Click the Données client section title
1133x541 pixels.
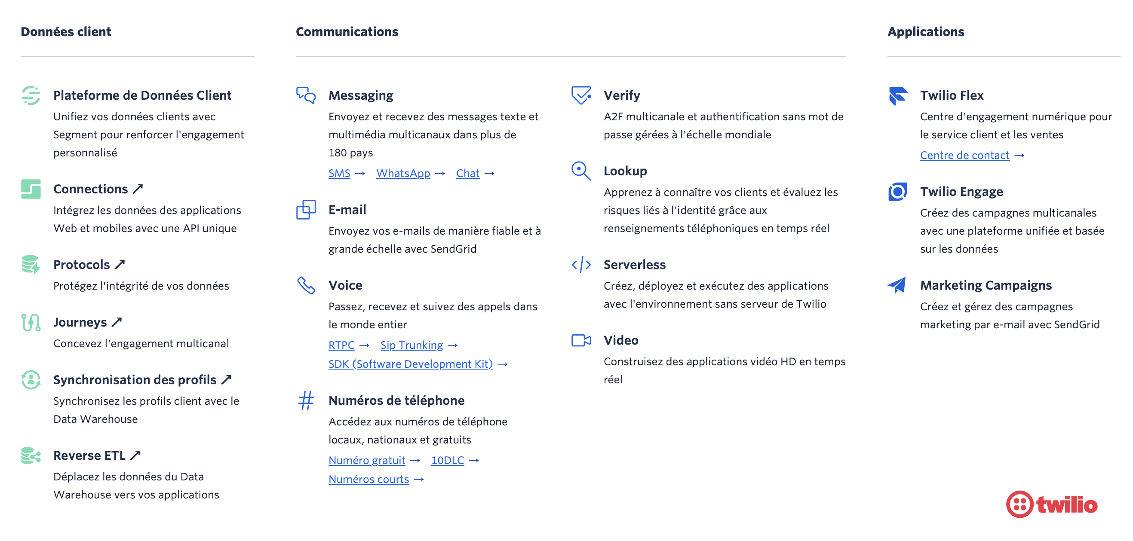[65, 32]
